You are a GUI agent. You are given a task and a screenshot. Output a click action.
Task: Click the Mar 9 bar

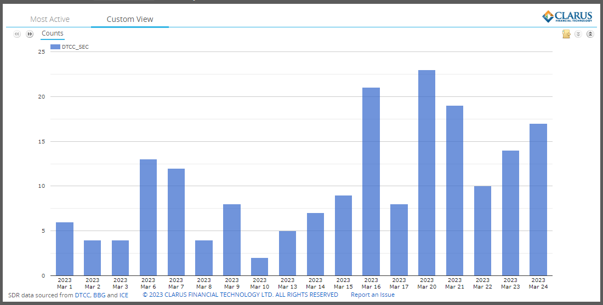(x=232, y=240)
